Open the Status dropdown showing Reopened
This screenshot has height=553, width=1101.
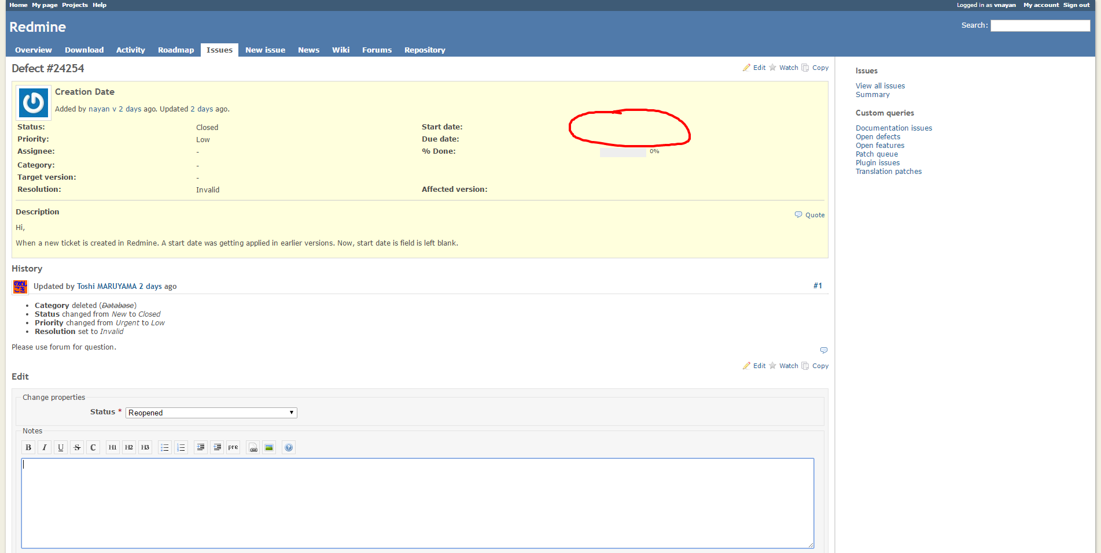coord(211,413)
